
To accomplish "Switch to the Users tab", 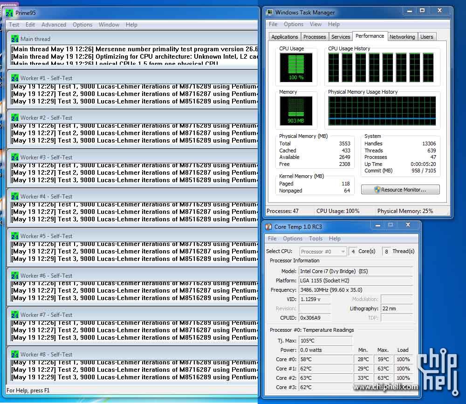I will 426,37.
